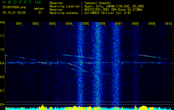
Task: Click the 2el-HB9CV Vertical antenna text
Action: tap(108, 13)
